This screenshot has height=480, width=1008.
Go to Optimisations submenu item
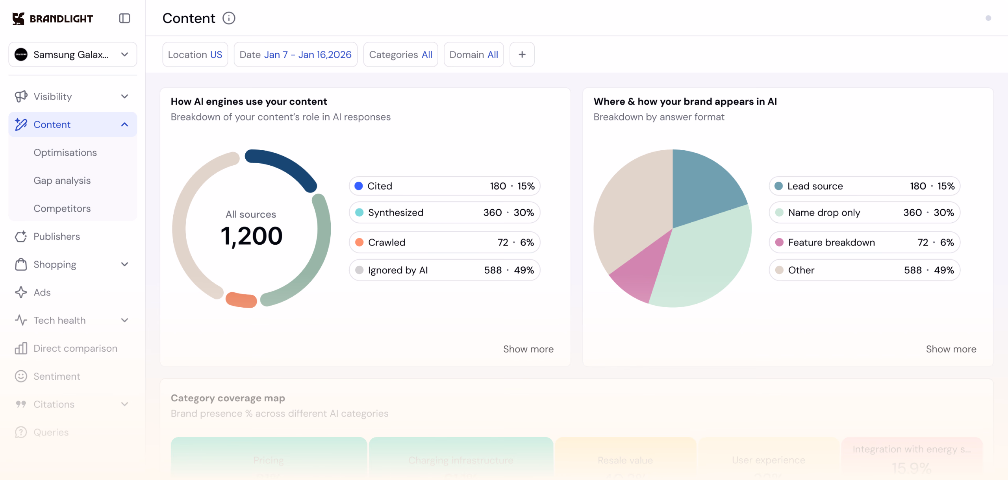[x=65, y=153]
